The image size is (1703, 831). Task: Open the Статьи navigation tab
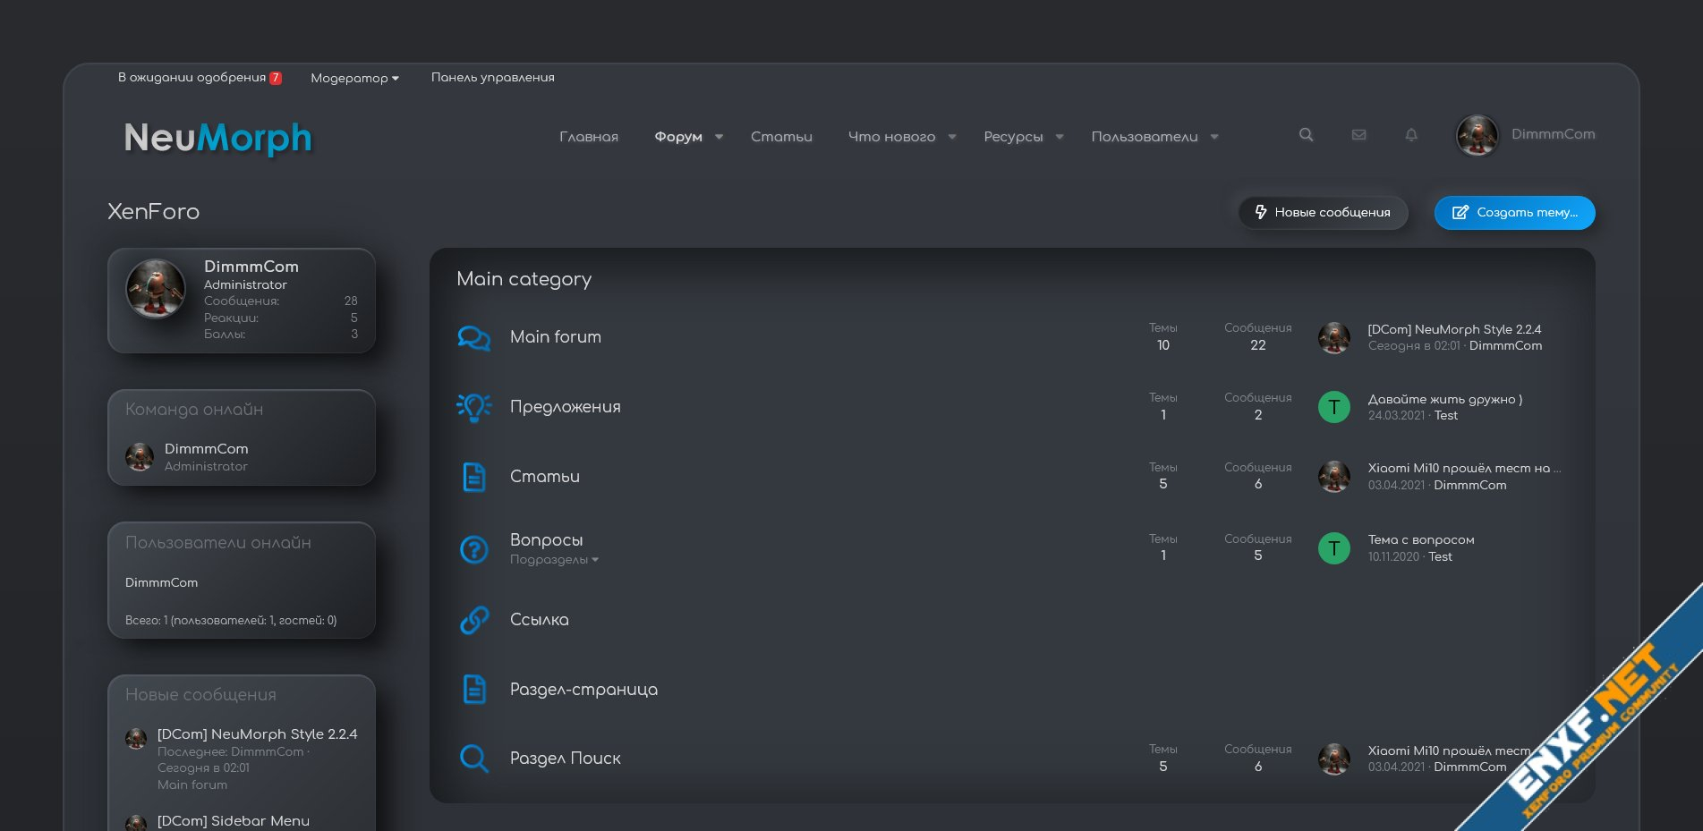click(x=781, y=137)
